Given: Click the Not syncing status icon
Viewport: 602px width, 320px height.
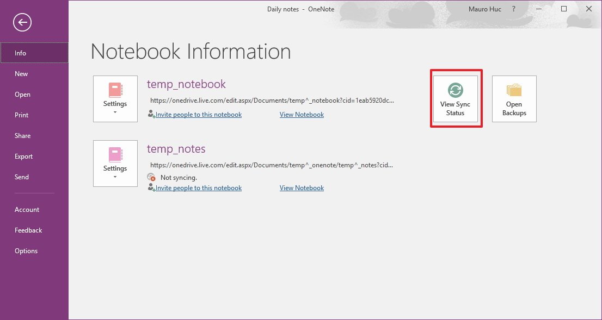Looking at the screenshot, I should point(151,178).
